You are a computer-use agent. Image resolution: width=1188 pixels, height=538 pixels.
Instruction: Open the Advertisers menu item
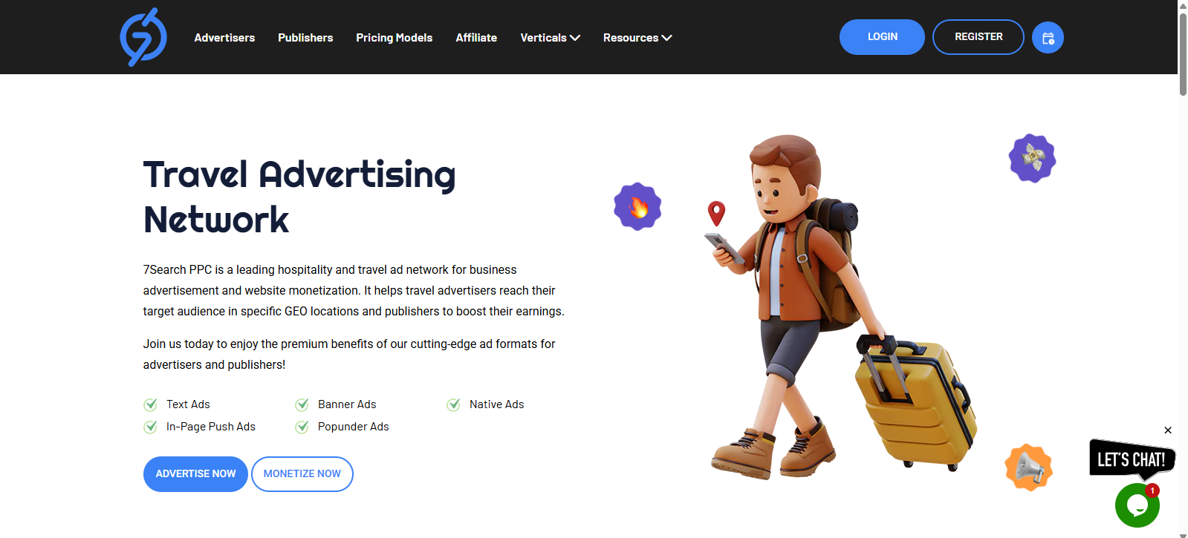(224, 38)
